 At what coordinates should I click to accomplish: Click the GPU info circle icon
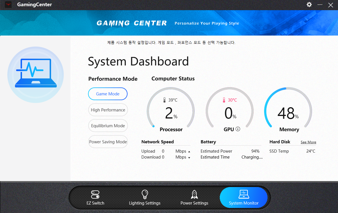(238, 129)
